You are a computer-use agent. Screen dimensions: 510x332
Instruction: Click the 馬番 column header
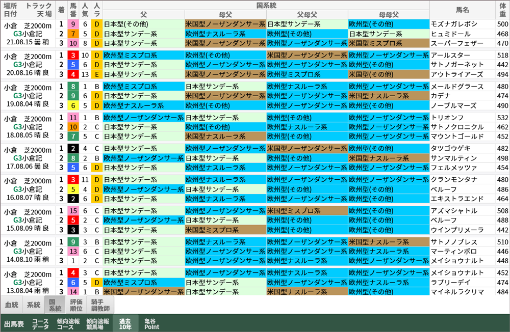73,10
